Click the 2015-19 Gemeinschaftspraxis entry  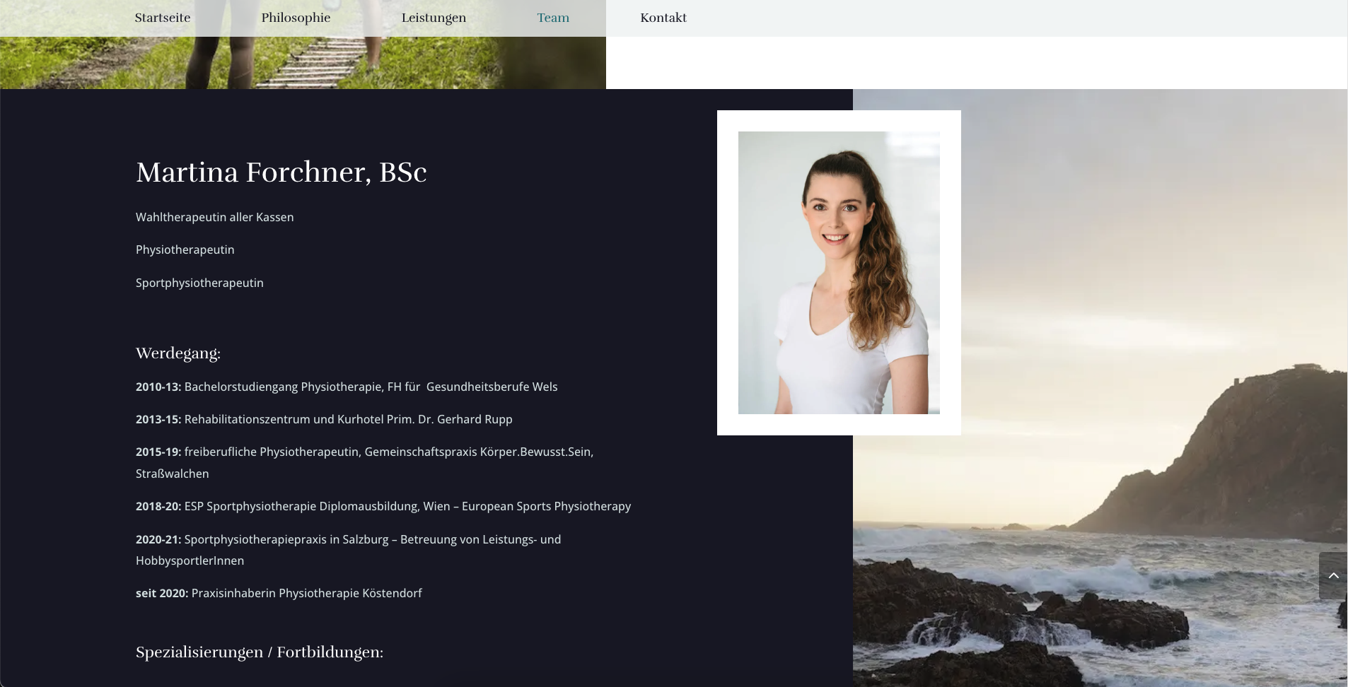pyautogui.click(x=364, y=452)
